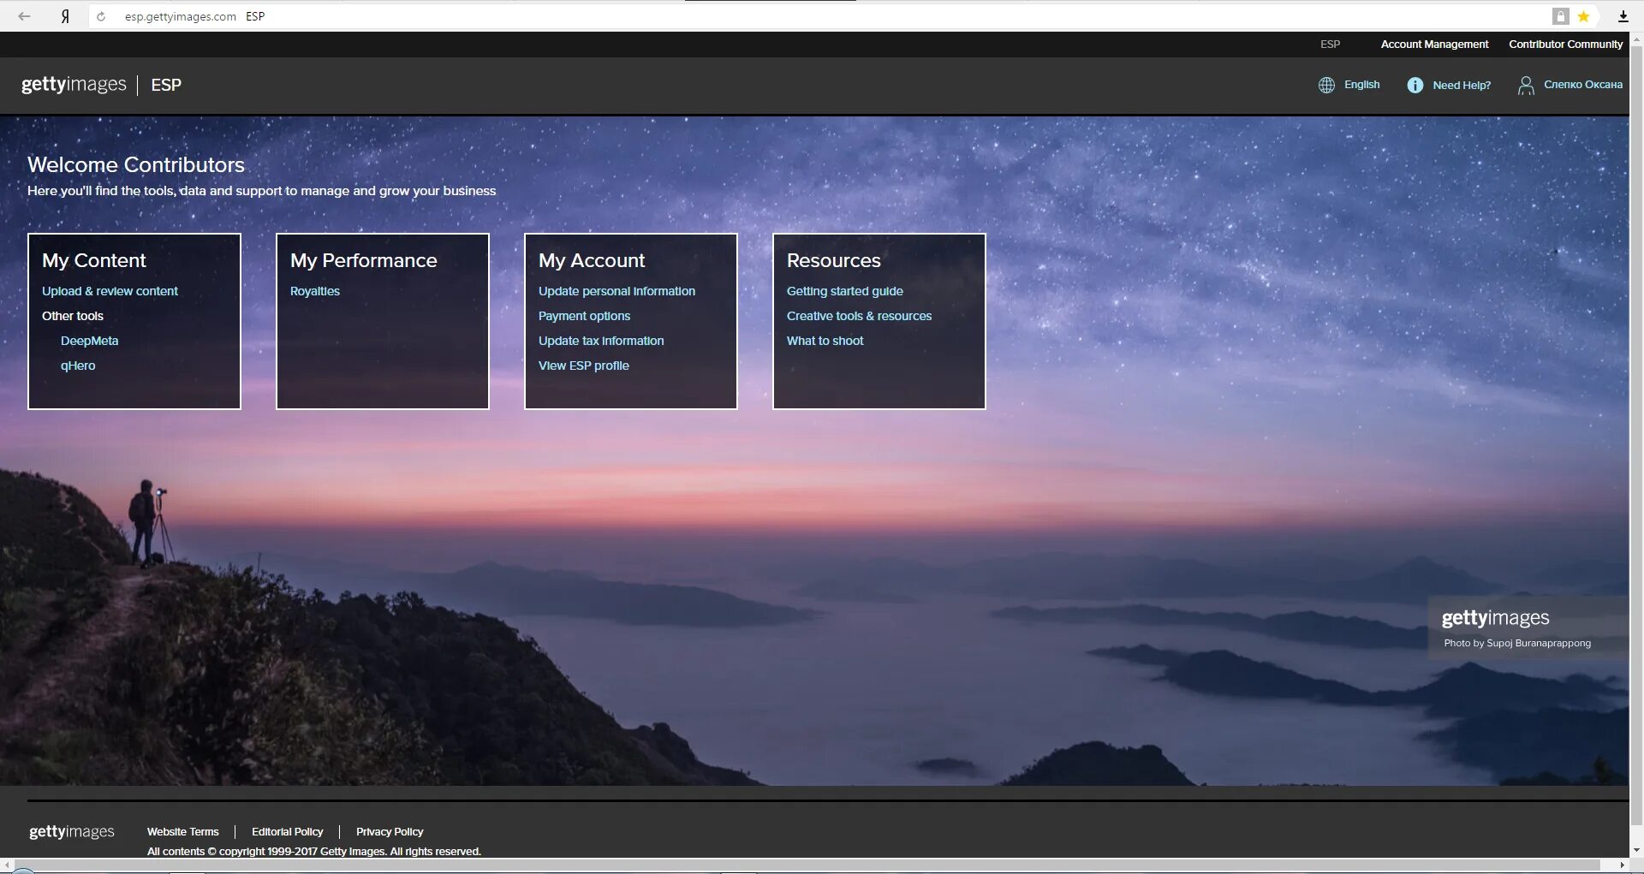Click the globe language icon
This screenshot has width=1644, height=874.
coord(1326,85)
